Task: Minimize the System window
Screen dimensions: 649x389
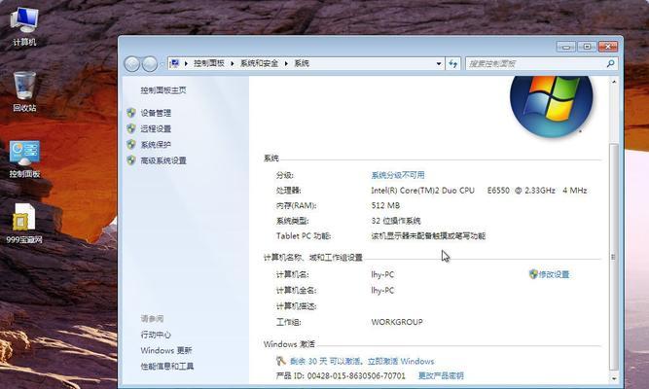Action: coord(565,47)
